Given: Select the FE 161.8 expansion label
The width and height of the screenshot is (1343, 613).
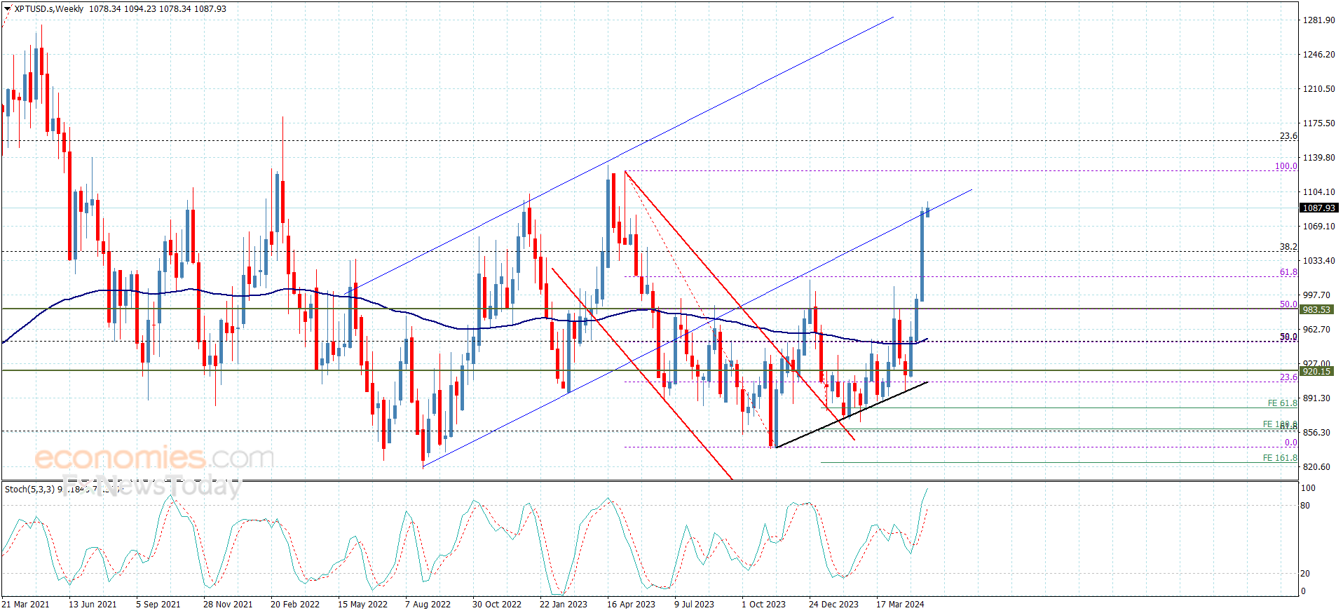Looking at the screenshot, I should (x=1280, y=458).
